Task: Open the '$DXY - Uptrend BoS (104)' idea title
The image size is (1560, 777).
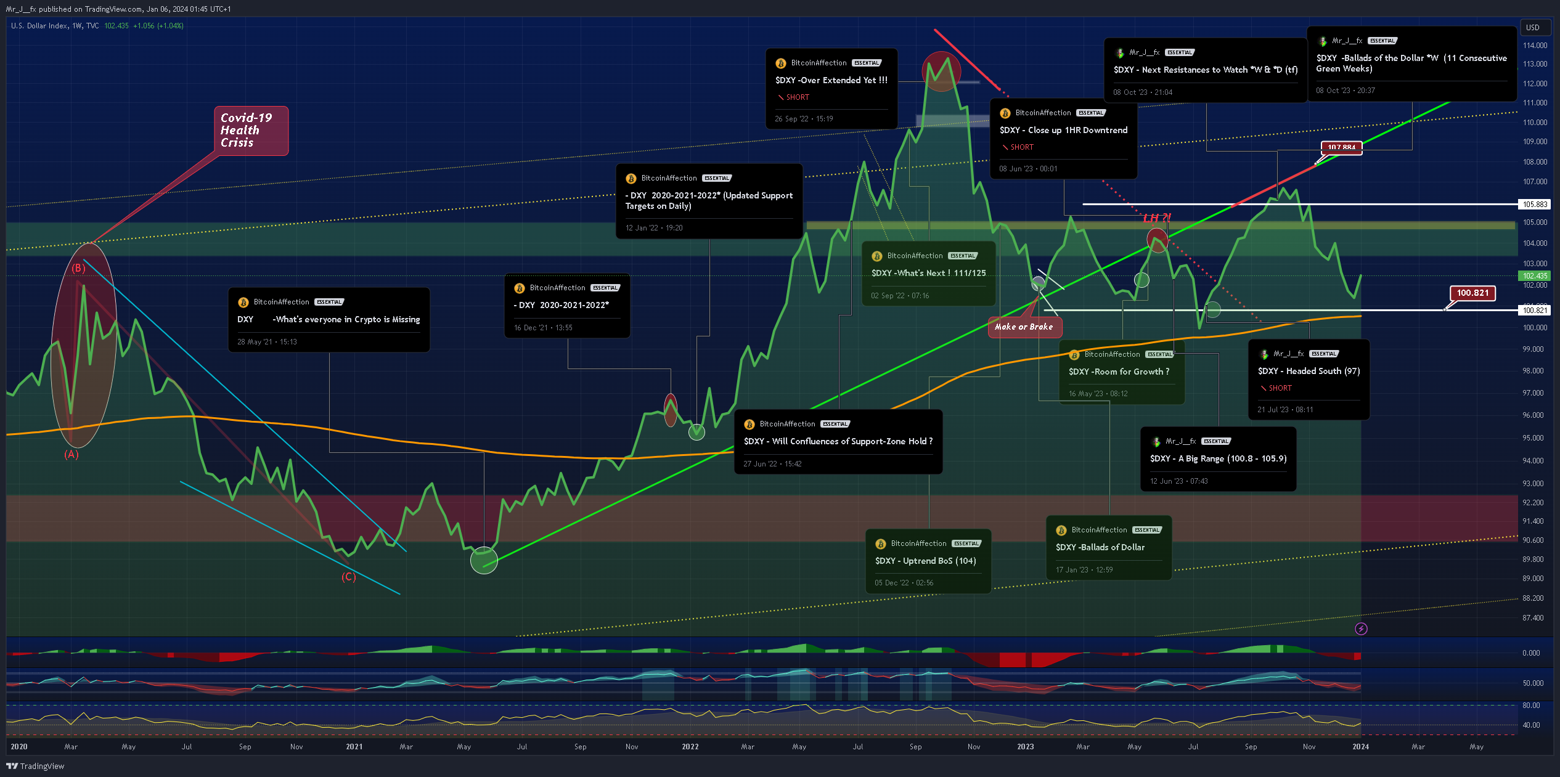Action: (x=925, y=561)
